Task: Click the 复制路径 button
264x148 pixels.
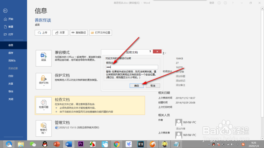Action: [x=79, y=33]
